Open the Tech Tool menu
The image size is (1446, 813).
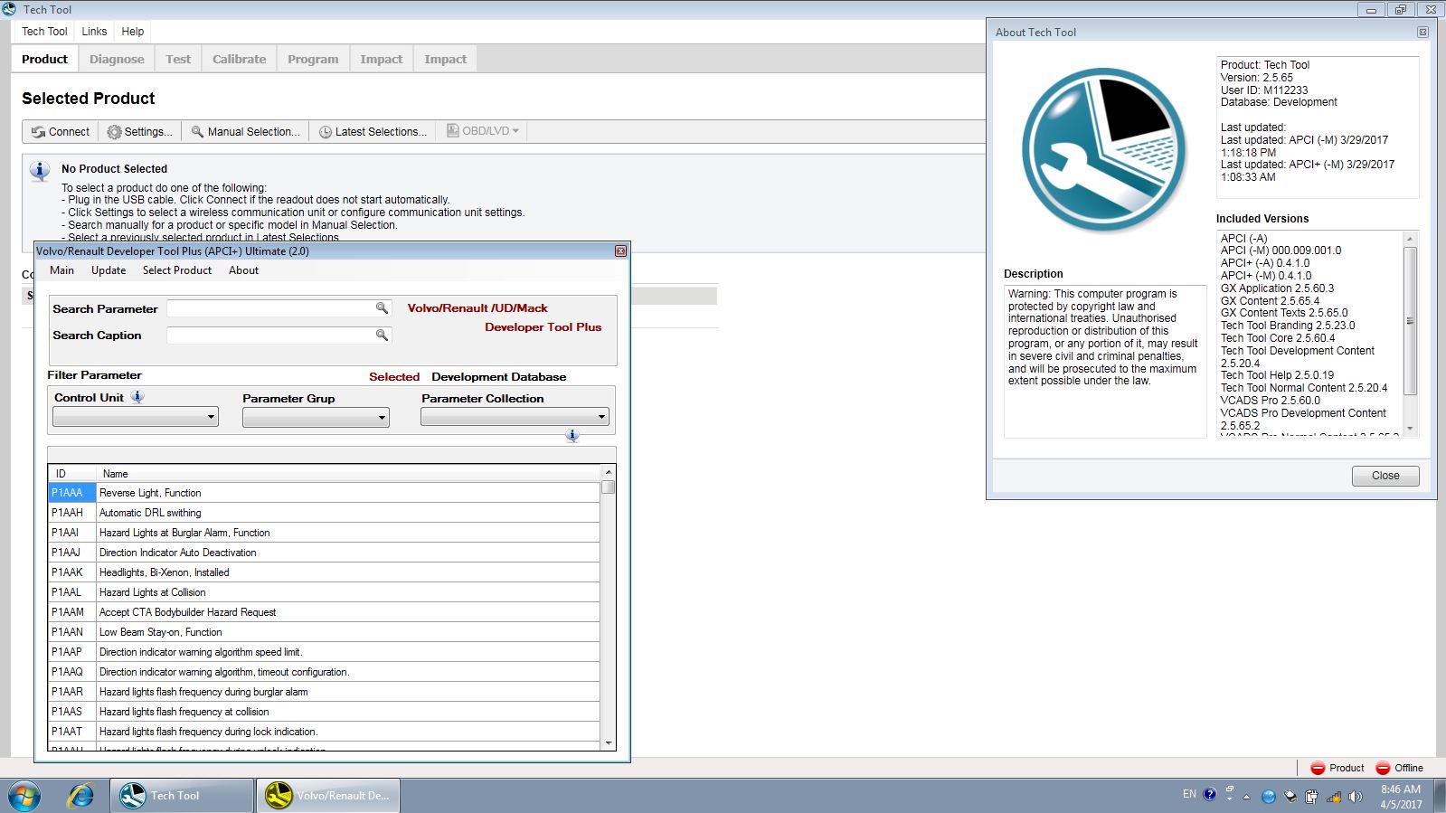tap(44, 31)
